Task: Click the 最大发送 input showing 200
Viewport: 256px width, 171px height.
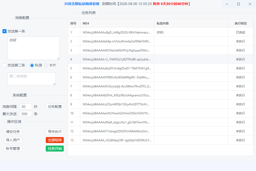Action: 26,114
